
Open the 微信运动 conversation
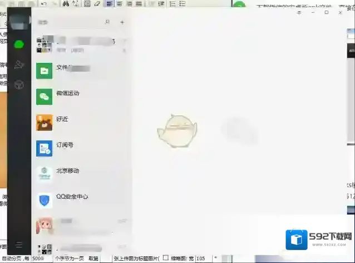(81, 97)
